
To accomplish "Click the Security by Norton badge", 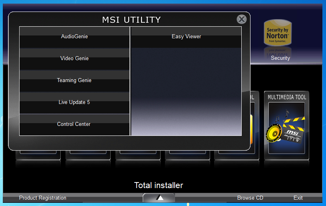I will 278,33.
